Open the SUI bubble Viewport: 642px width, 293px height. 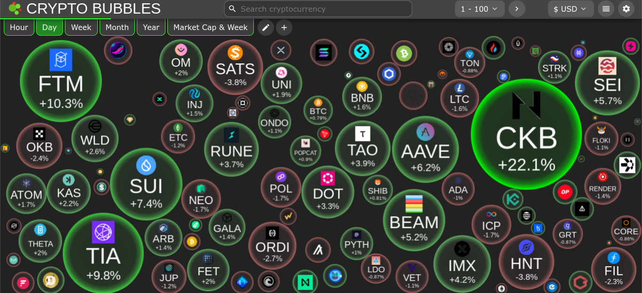pyautogui.click(x=146, y=184)
